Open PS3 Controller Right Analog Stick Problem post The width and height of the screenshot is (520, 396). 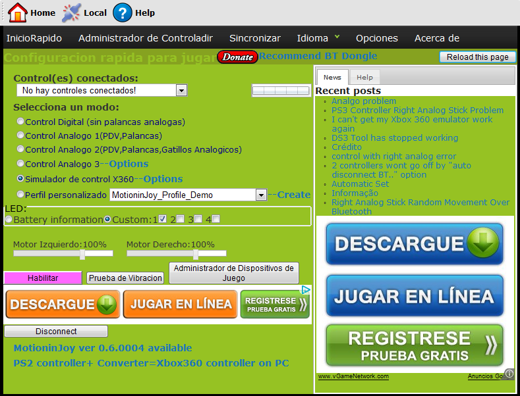[x=418, y=111]
